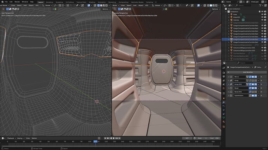Click the Blender logo icon
The image size is (268, 150).
point(2,2)
